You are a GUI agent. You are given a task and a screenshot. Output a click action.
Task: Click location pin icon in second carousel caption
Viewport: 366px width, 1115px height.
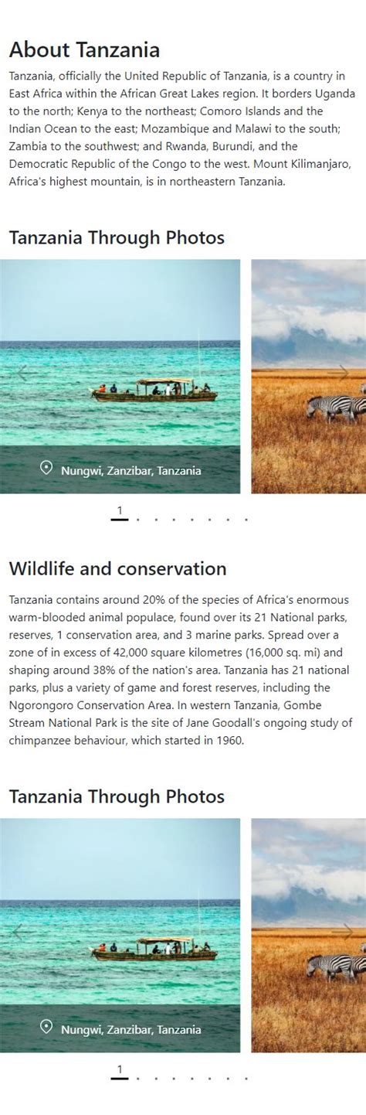pyautogui.click(x=46, y=1027)
